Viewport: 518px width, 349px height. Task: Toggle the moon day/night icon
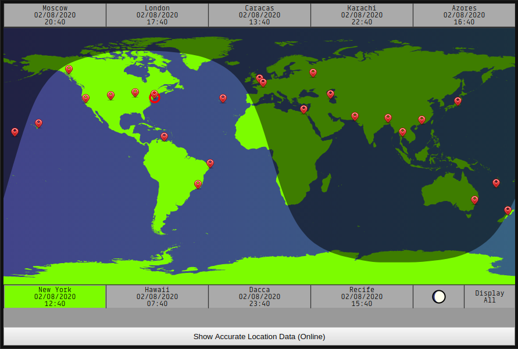(439, 297)
